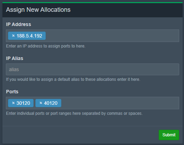The width and height of the screenshot is (184, 145).
Task: Click the IP Alias field label
Action: (x=15, y=58)
